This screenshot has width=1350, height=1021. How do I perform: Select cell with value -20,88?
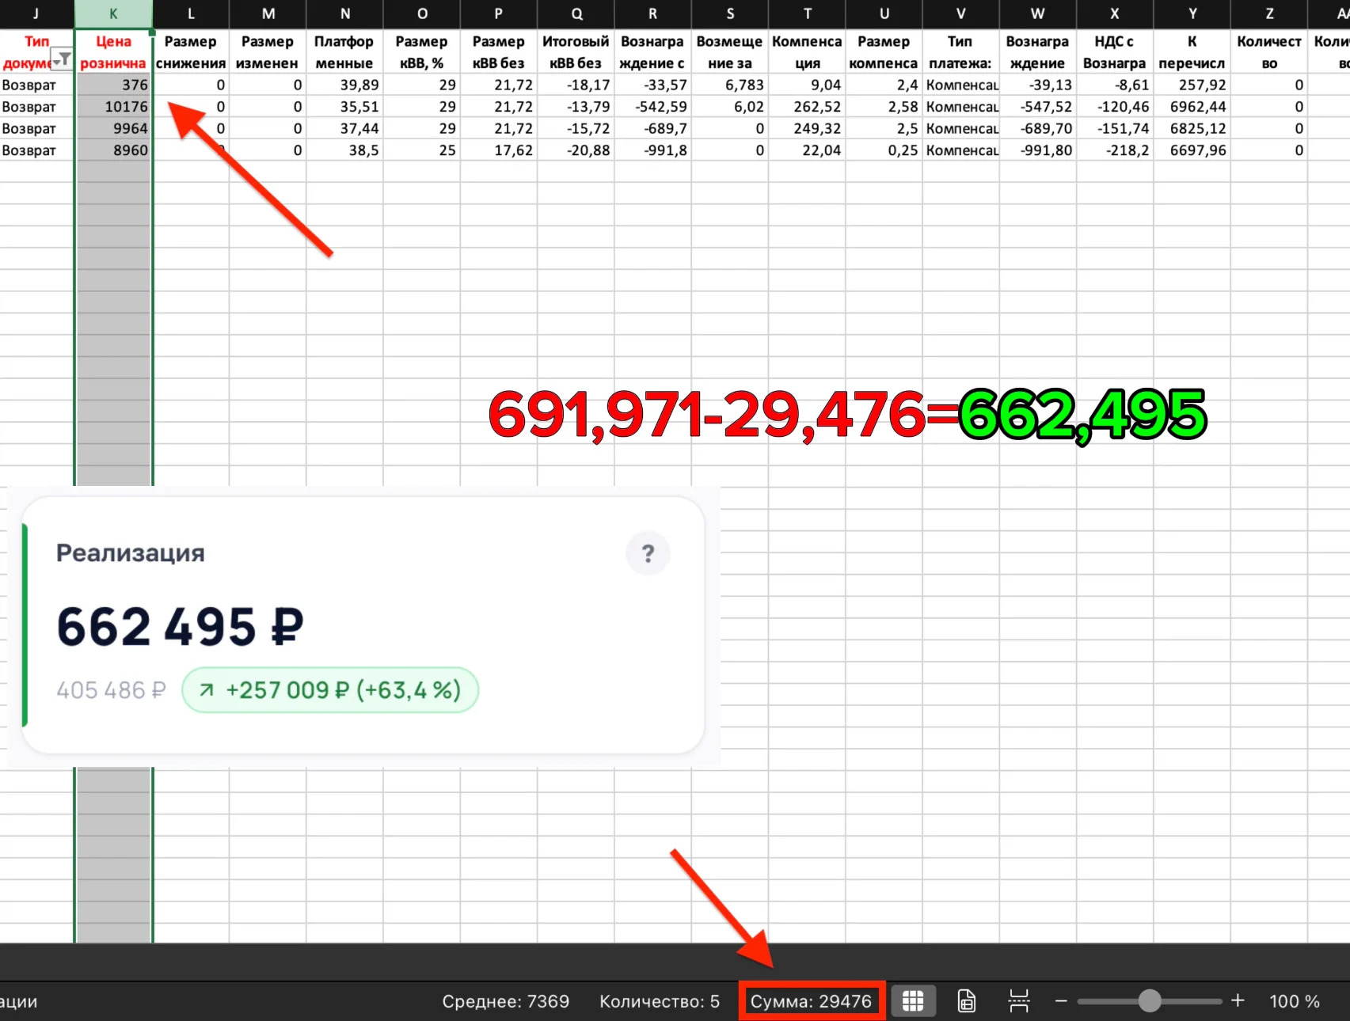pos(576,150)
